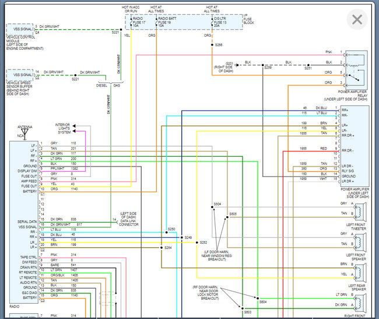Click the 'ANTENNA' label
This screenshot has height=319, width=379.
coord(24,127)
